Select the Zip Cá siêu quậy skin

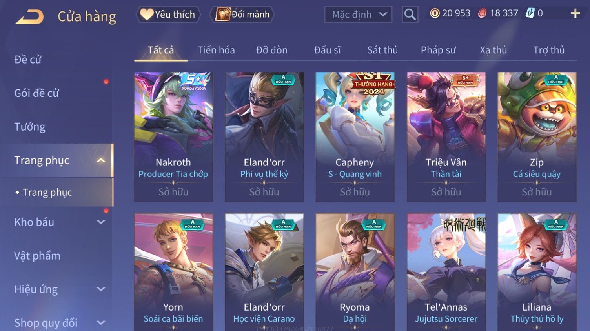coord(537,137)
